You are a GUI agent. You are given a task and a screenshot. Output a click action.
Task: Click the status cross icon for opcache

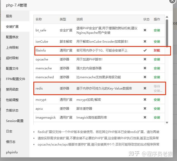145,59
